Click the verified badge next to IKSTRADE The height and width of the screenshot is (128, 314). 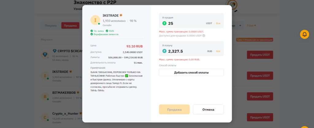pos(121,15)
